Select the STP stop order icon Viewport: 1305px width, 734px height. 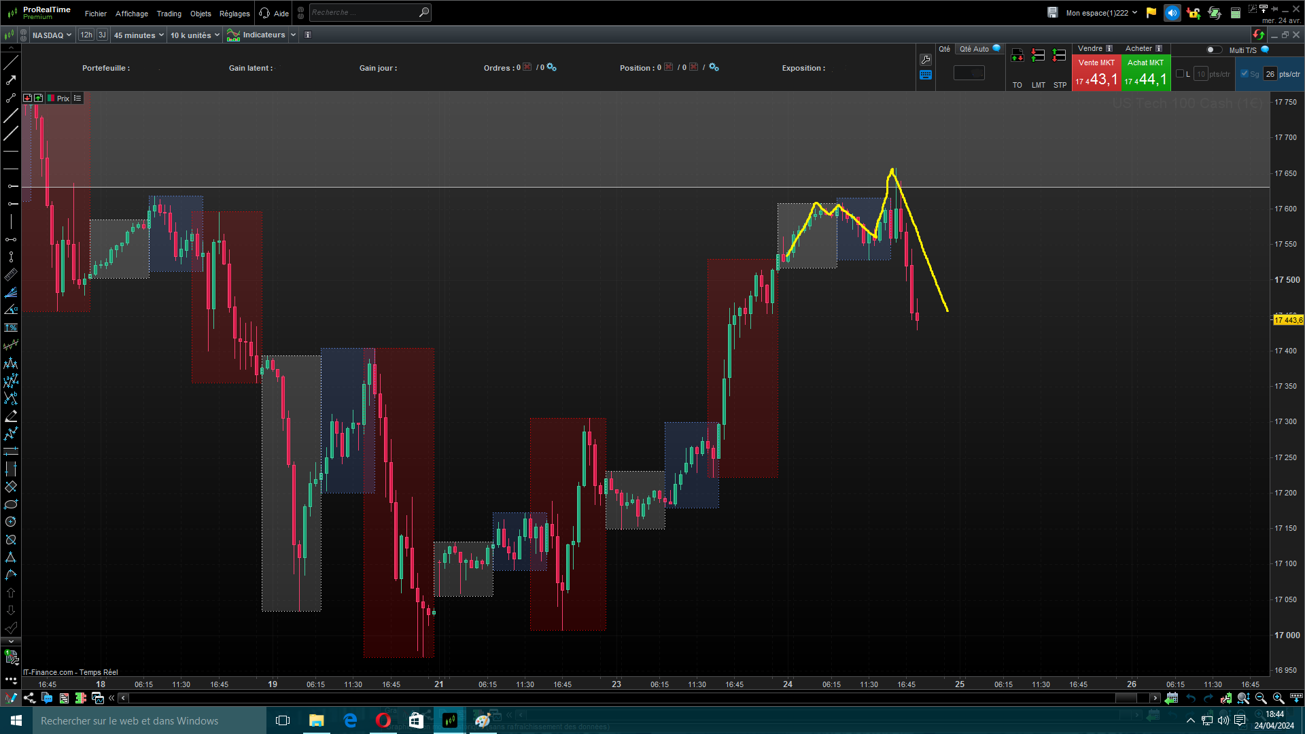click(1059, 56)
